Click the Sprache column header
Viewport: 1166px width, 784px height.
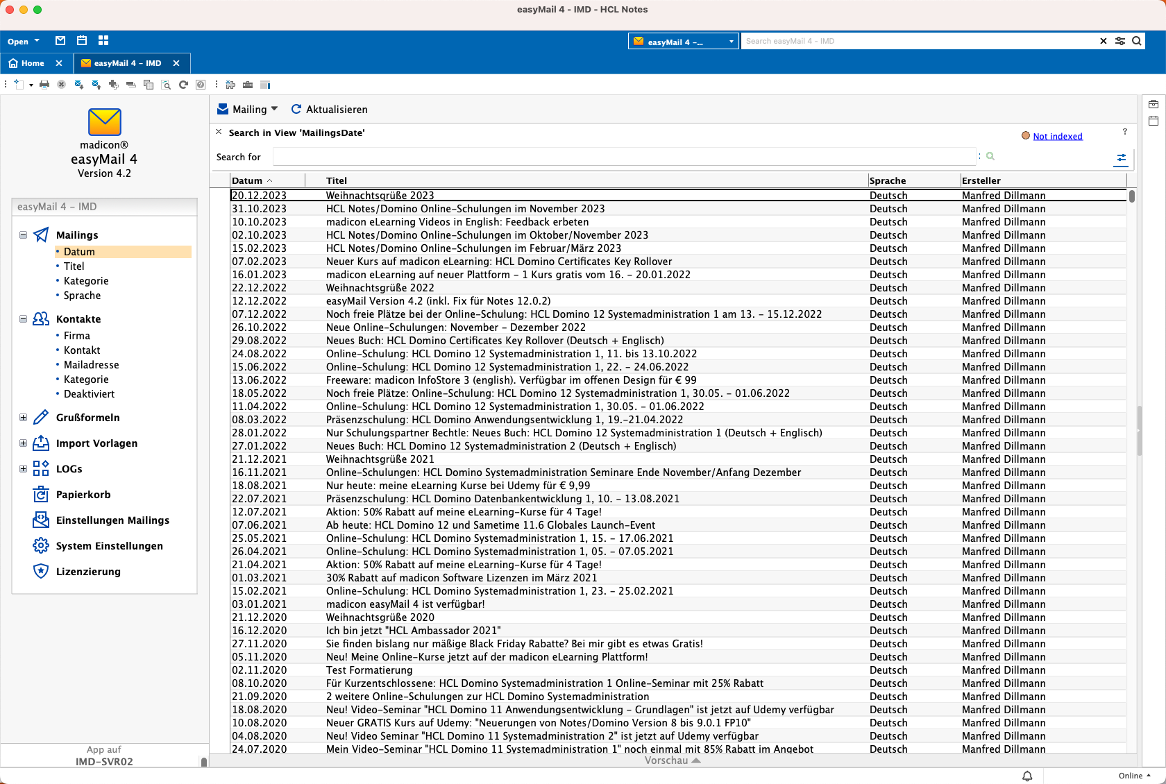tap(914, 180)
